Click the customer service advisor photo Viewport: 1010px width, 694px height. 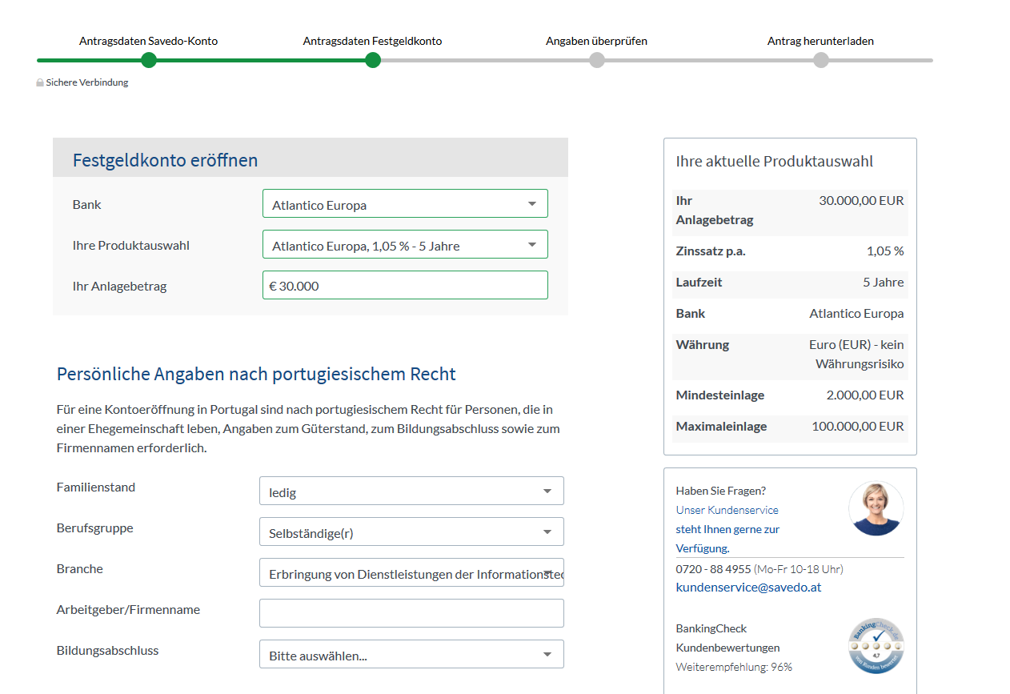coord(876,507)
